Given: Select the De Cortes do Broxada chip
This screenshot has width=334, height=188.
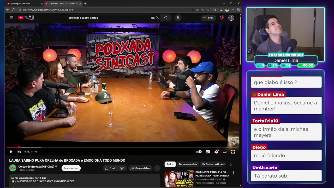Looking at the screenshot, I should tap(213, 164).
